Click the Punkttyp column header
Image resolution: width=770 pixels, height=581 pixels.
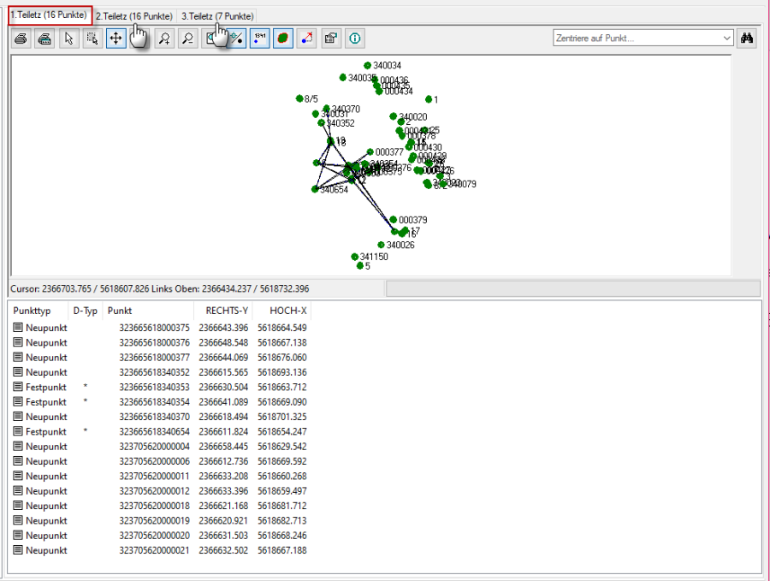[33, 311]
